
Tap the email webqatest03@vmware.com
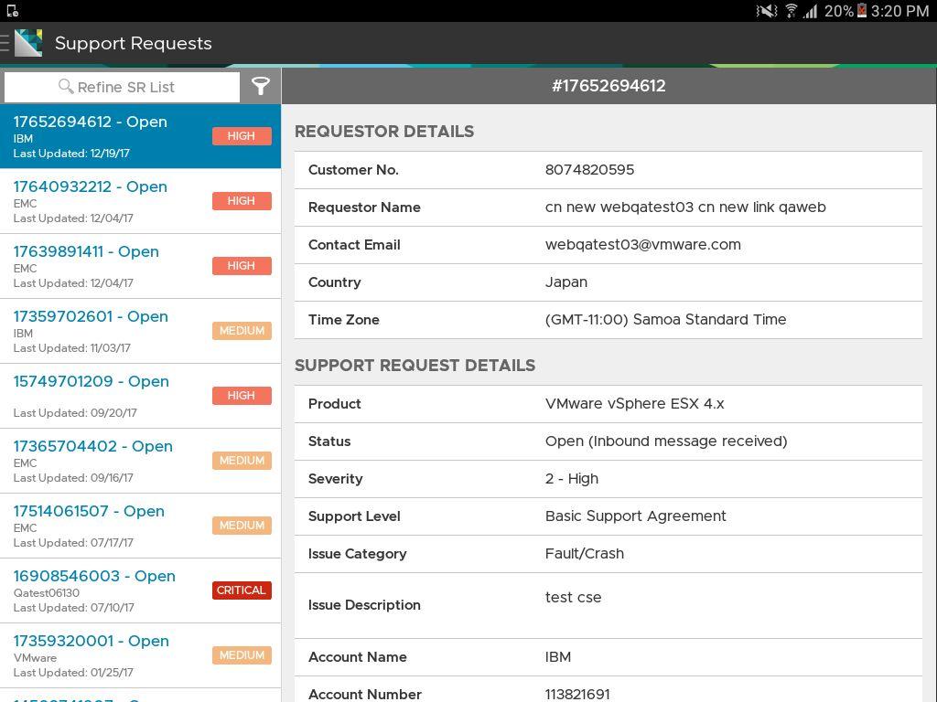pyautogui.click(x=643, y=245)
